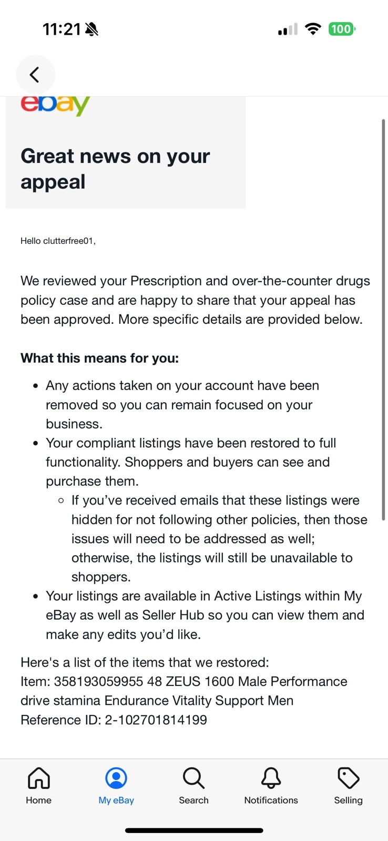Tap the house icon in bottom bar
The image size is (388, 841).
click(x=39, y=778)
